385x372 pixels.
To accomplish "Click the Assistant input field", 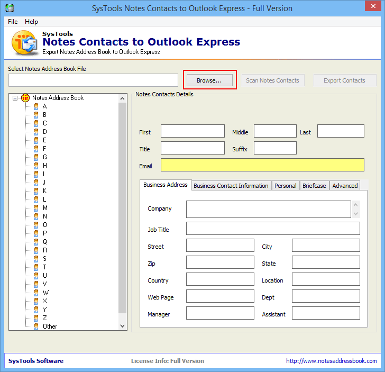I will [326, 313].
